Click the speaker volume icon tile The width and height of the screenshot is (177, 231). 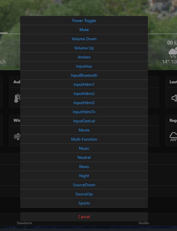(x=174, y=98)
